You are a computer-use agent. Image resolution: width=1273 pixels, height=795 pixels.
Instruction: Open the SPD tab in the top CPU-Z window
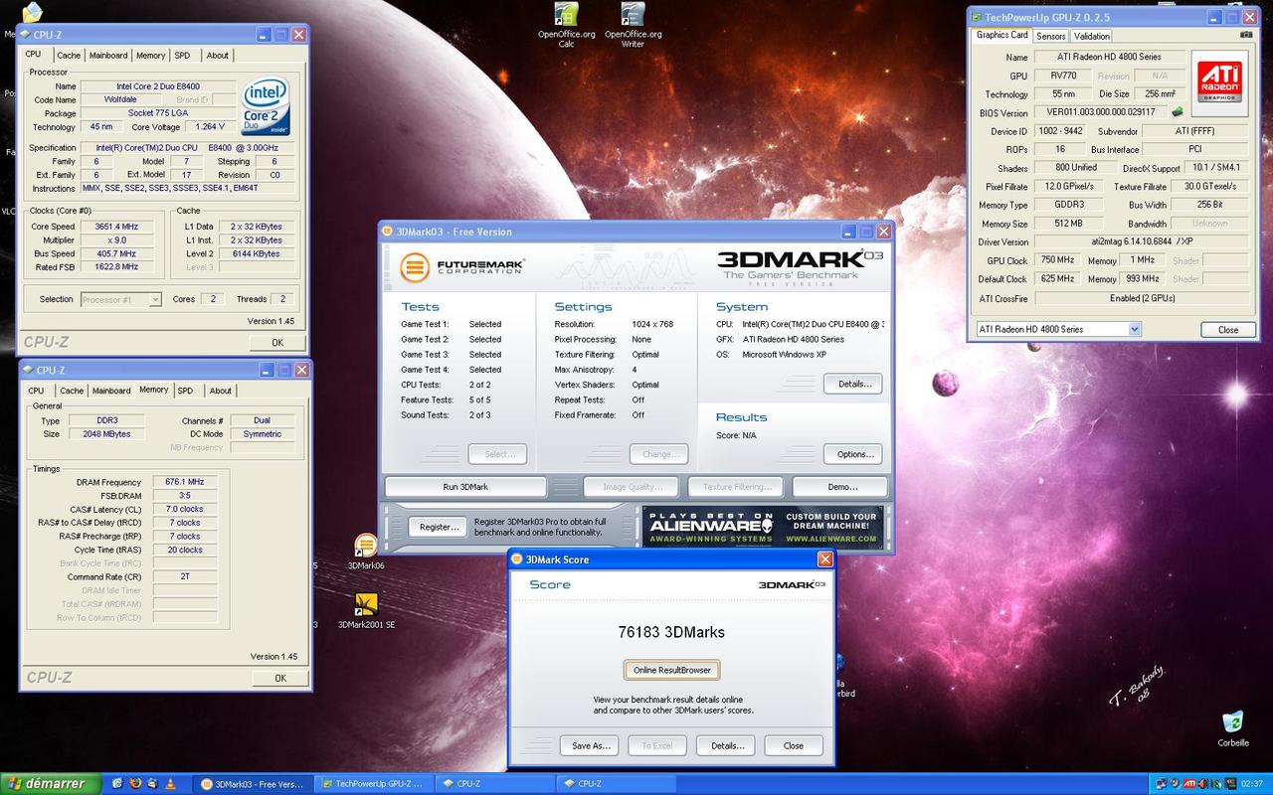183,56
